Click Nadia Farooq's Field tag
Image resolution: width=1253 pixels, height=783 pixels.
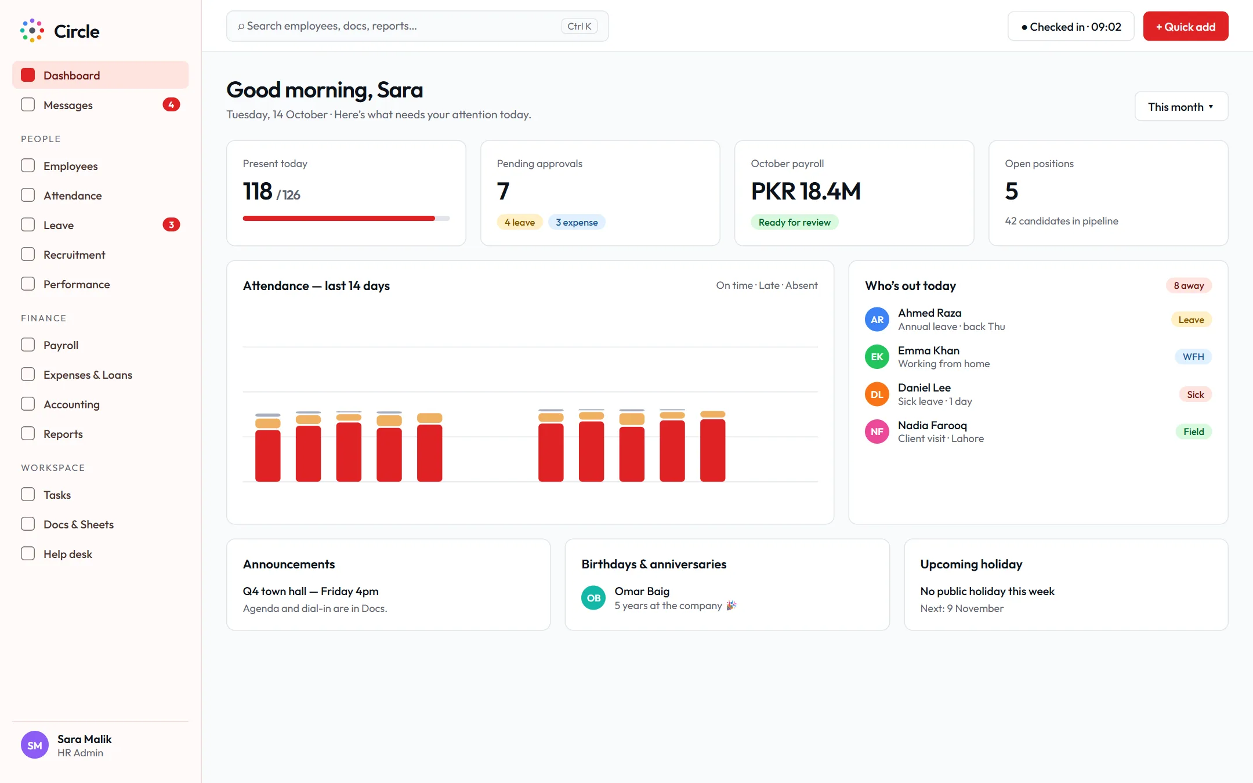[x=1194, y=432]
